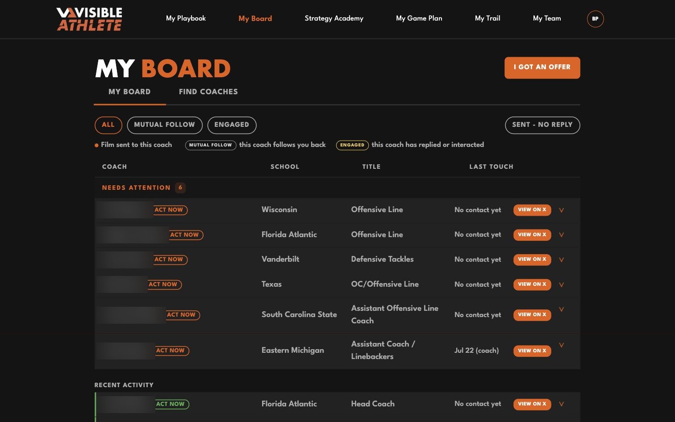Screen dimensions: 675x422
Task: Click View on X for Florida Atlantic Head Coach
Action: point(532,404)
